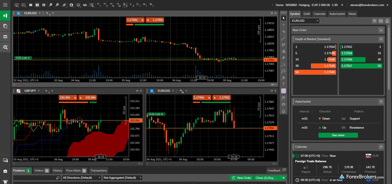Select the D1 timeframe button
Image resolution: width=392 pixels, height=184 pixels.
pos(138,5)
